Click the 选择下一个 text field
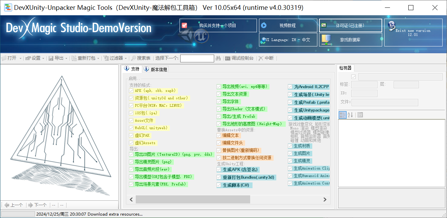 click(197, 58)
